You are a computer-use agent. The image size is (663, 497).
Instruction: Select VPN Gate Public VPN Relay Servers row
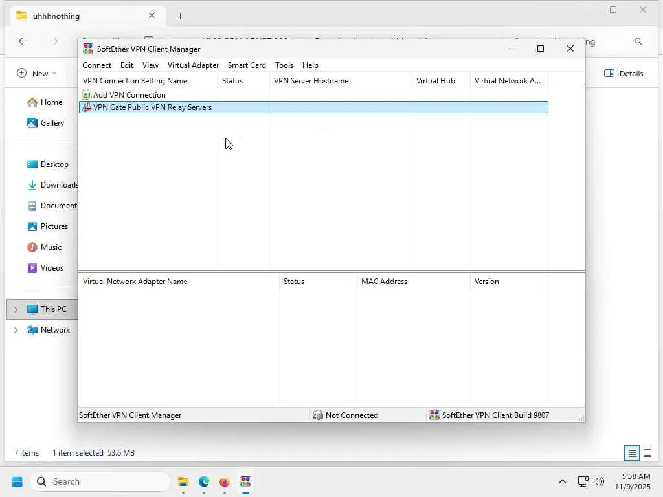pos(313,107)
